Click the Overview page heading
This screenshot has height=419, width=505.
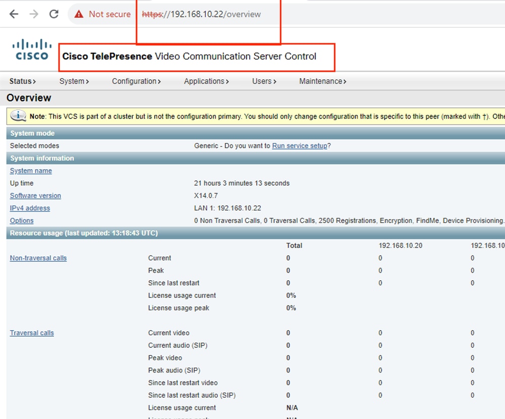click(x=29, y=98)
